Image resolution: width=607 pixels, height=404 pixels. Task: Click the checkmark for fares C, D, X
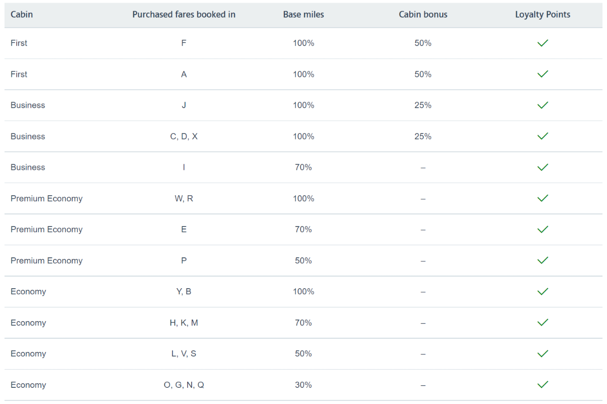point(543,137)
